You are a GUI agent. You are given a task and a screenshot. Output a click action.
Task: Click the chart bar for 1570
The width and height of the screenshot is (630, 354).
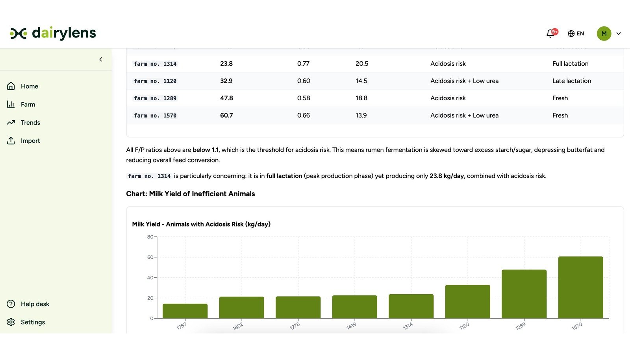point(580,287)
